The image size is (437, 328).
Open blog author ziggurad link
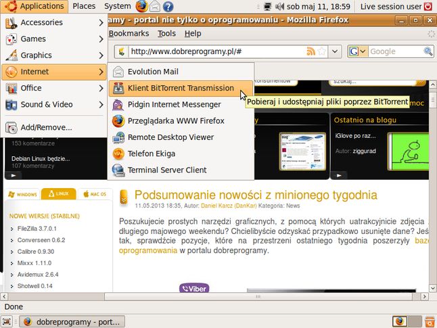pyautogui.click(x=364, y=151)
